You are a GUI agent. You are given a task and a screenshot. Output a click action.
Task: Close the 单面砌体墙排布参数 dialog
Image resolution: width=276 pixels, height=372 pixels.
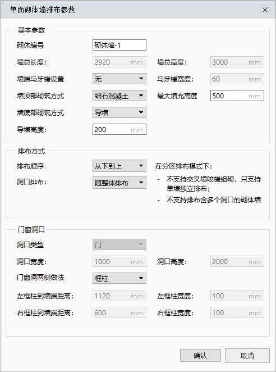click(265, 10)
